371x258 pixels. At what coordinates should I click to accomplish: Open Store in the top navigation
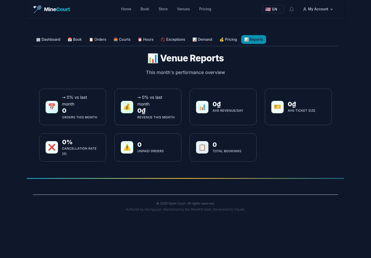click(x=163, y=9)
